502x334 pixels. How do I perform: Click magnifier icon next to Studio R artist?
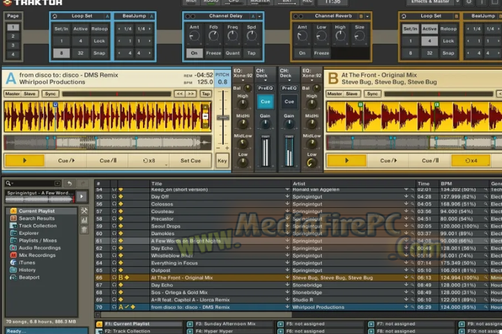tap(412, 300)
